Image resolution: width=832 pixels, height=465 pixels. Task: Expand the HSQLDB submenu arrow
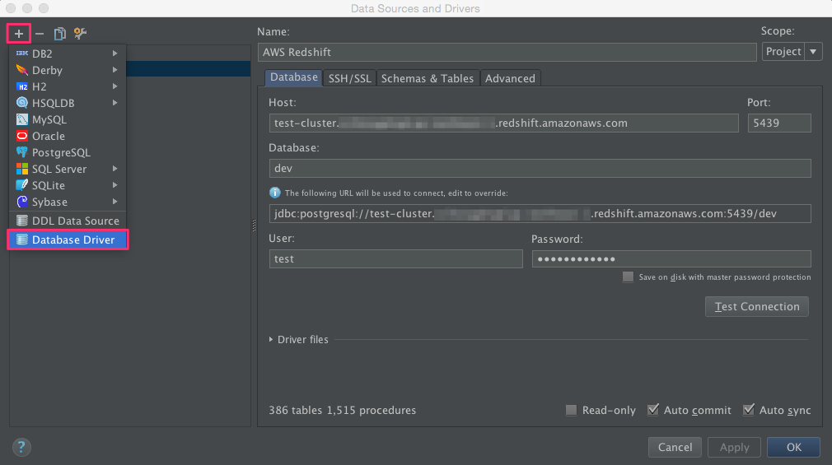coord(115,102)
